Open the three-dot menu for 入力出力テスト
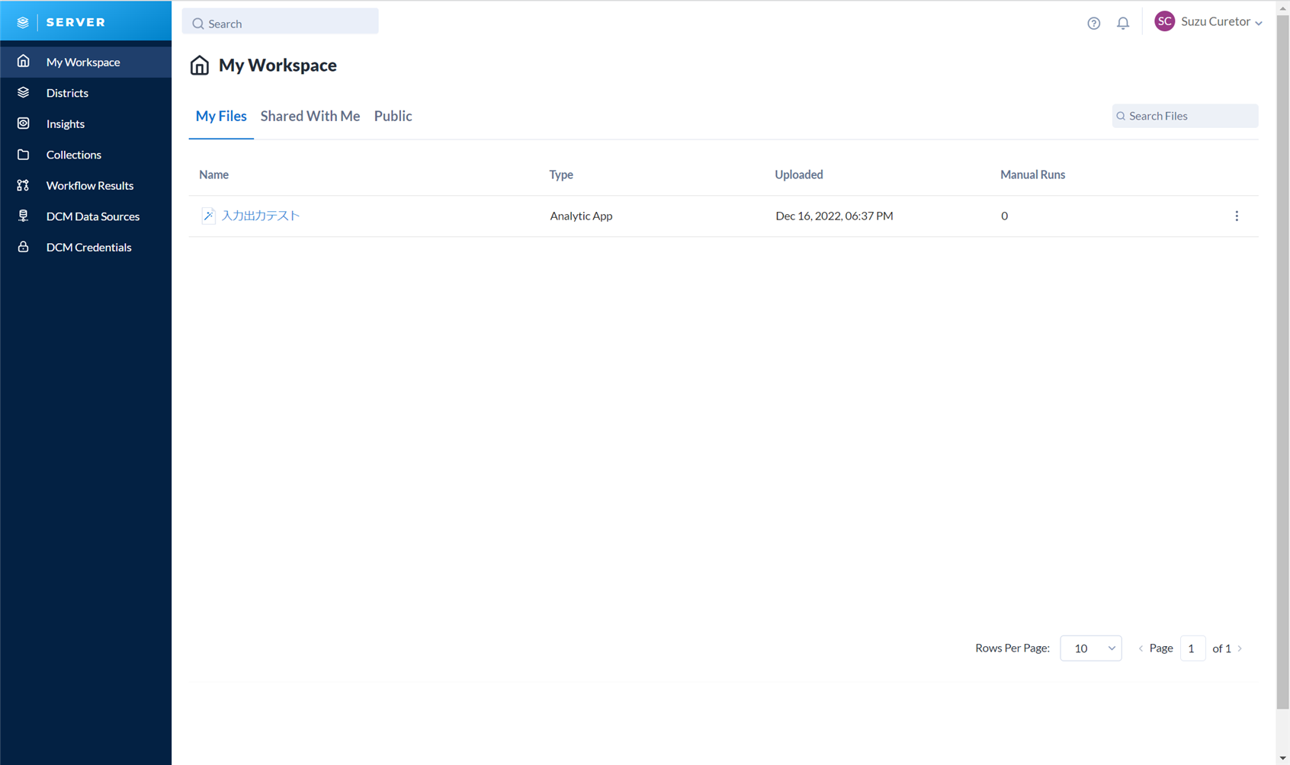 (x=1237, y=216)
